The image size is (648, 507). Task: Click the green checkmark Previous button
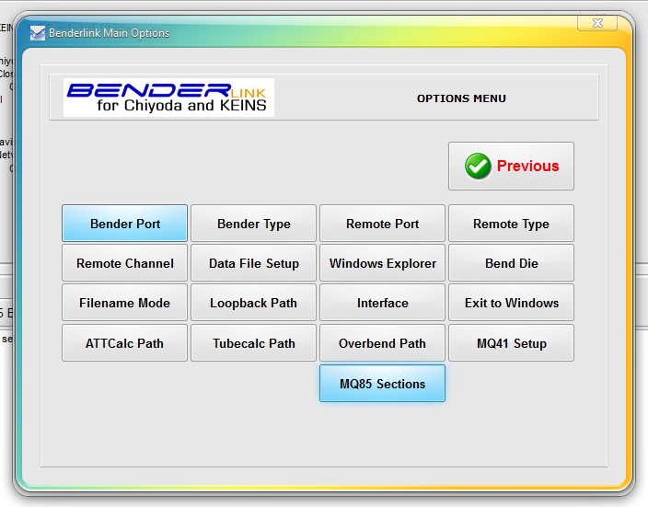pyautogui.click(x=511, y=167)
